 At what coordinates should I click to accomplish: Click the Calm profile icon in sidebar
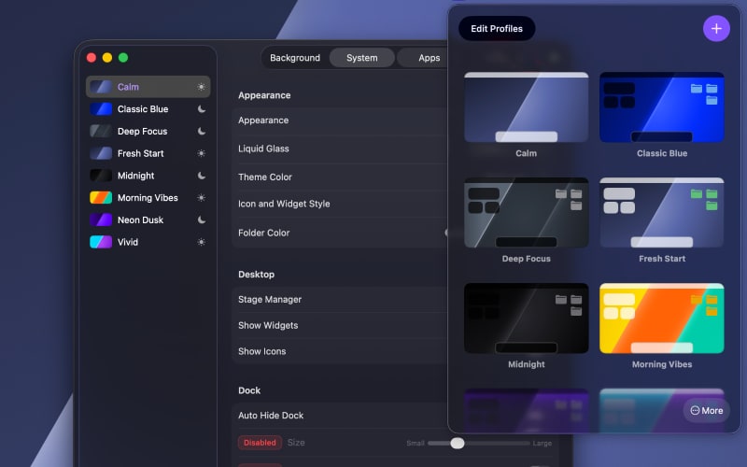[101, 87]
